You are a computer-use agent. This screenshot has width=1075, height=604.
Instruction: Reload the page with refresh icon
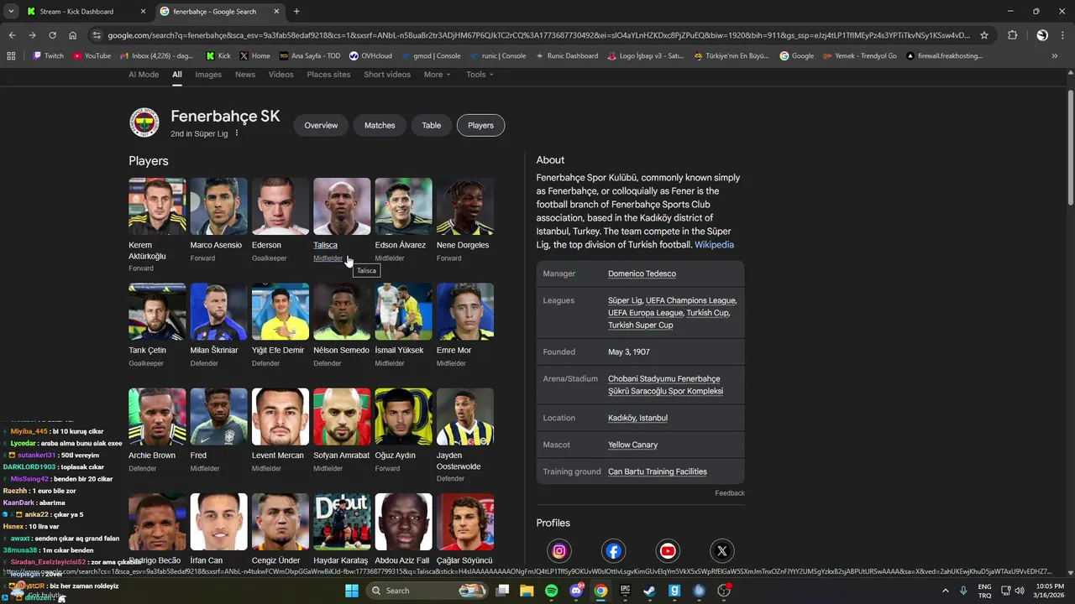[x=52, y=35]
